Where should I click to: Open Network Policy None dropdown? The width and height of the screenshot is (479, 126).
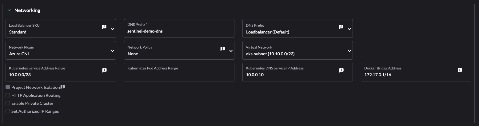click(231, 51)
